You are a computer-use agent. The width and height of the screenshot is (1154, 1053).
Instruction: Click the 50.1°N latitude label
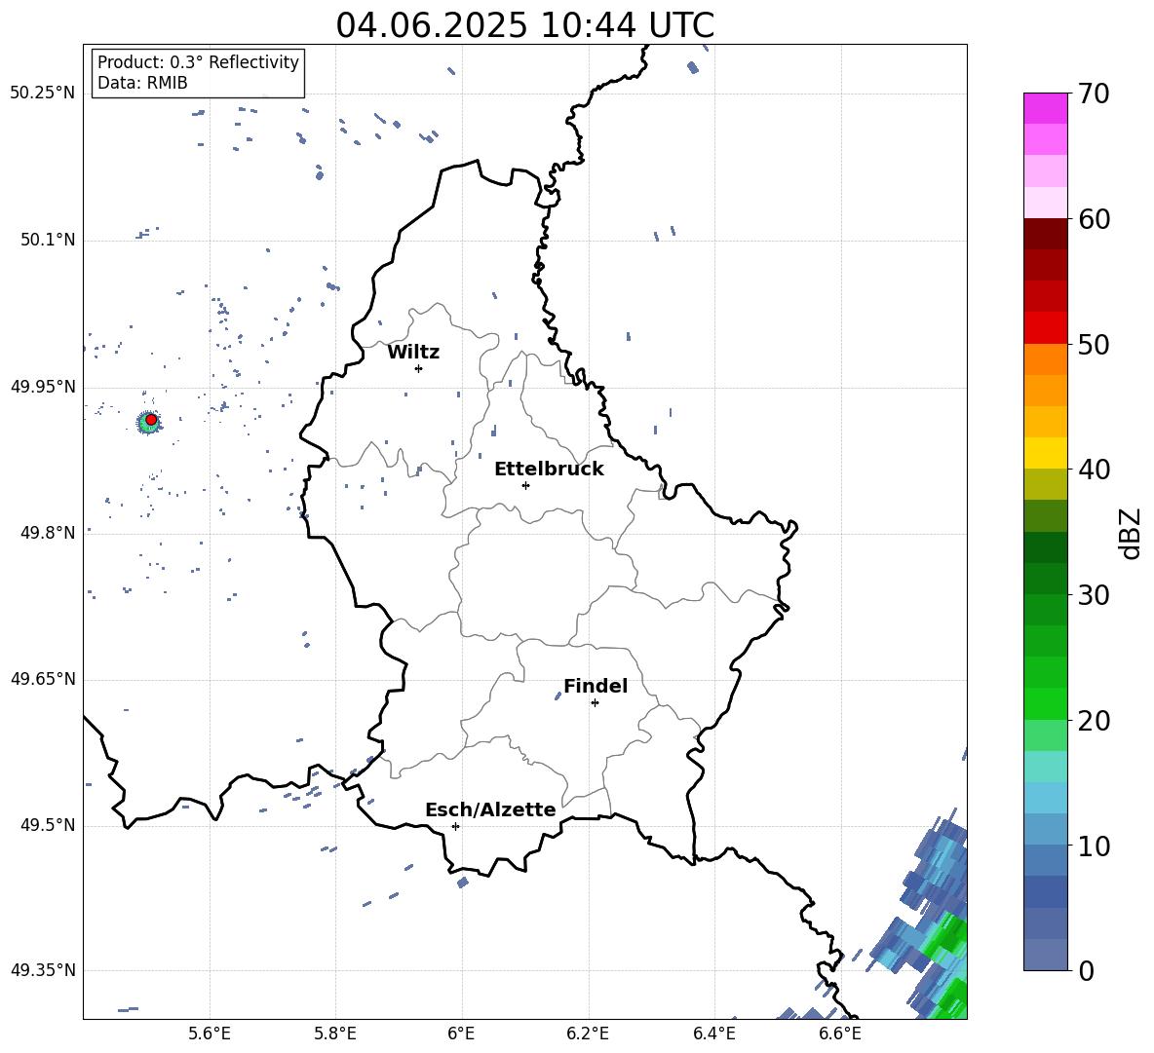point(47,240)
